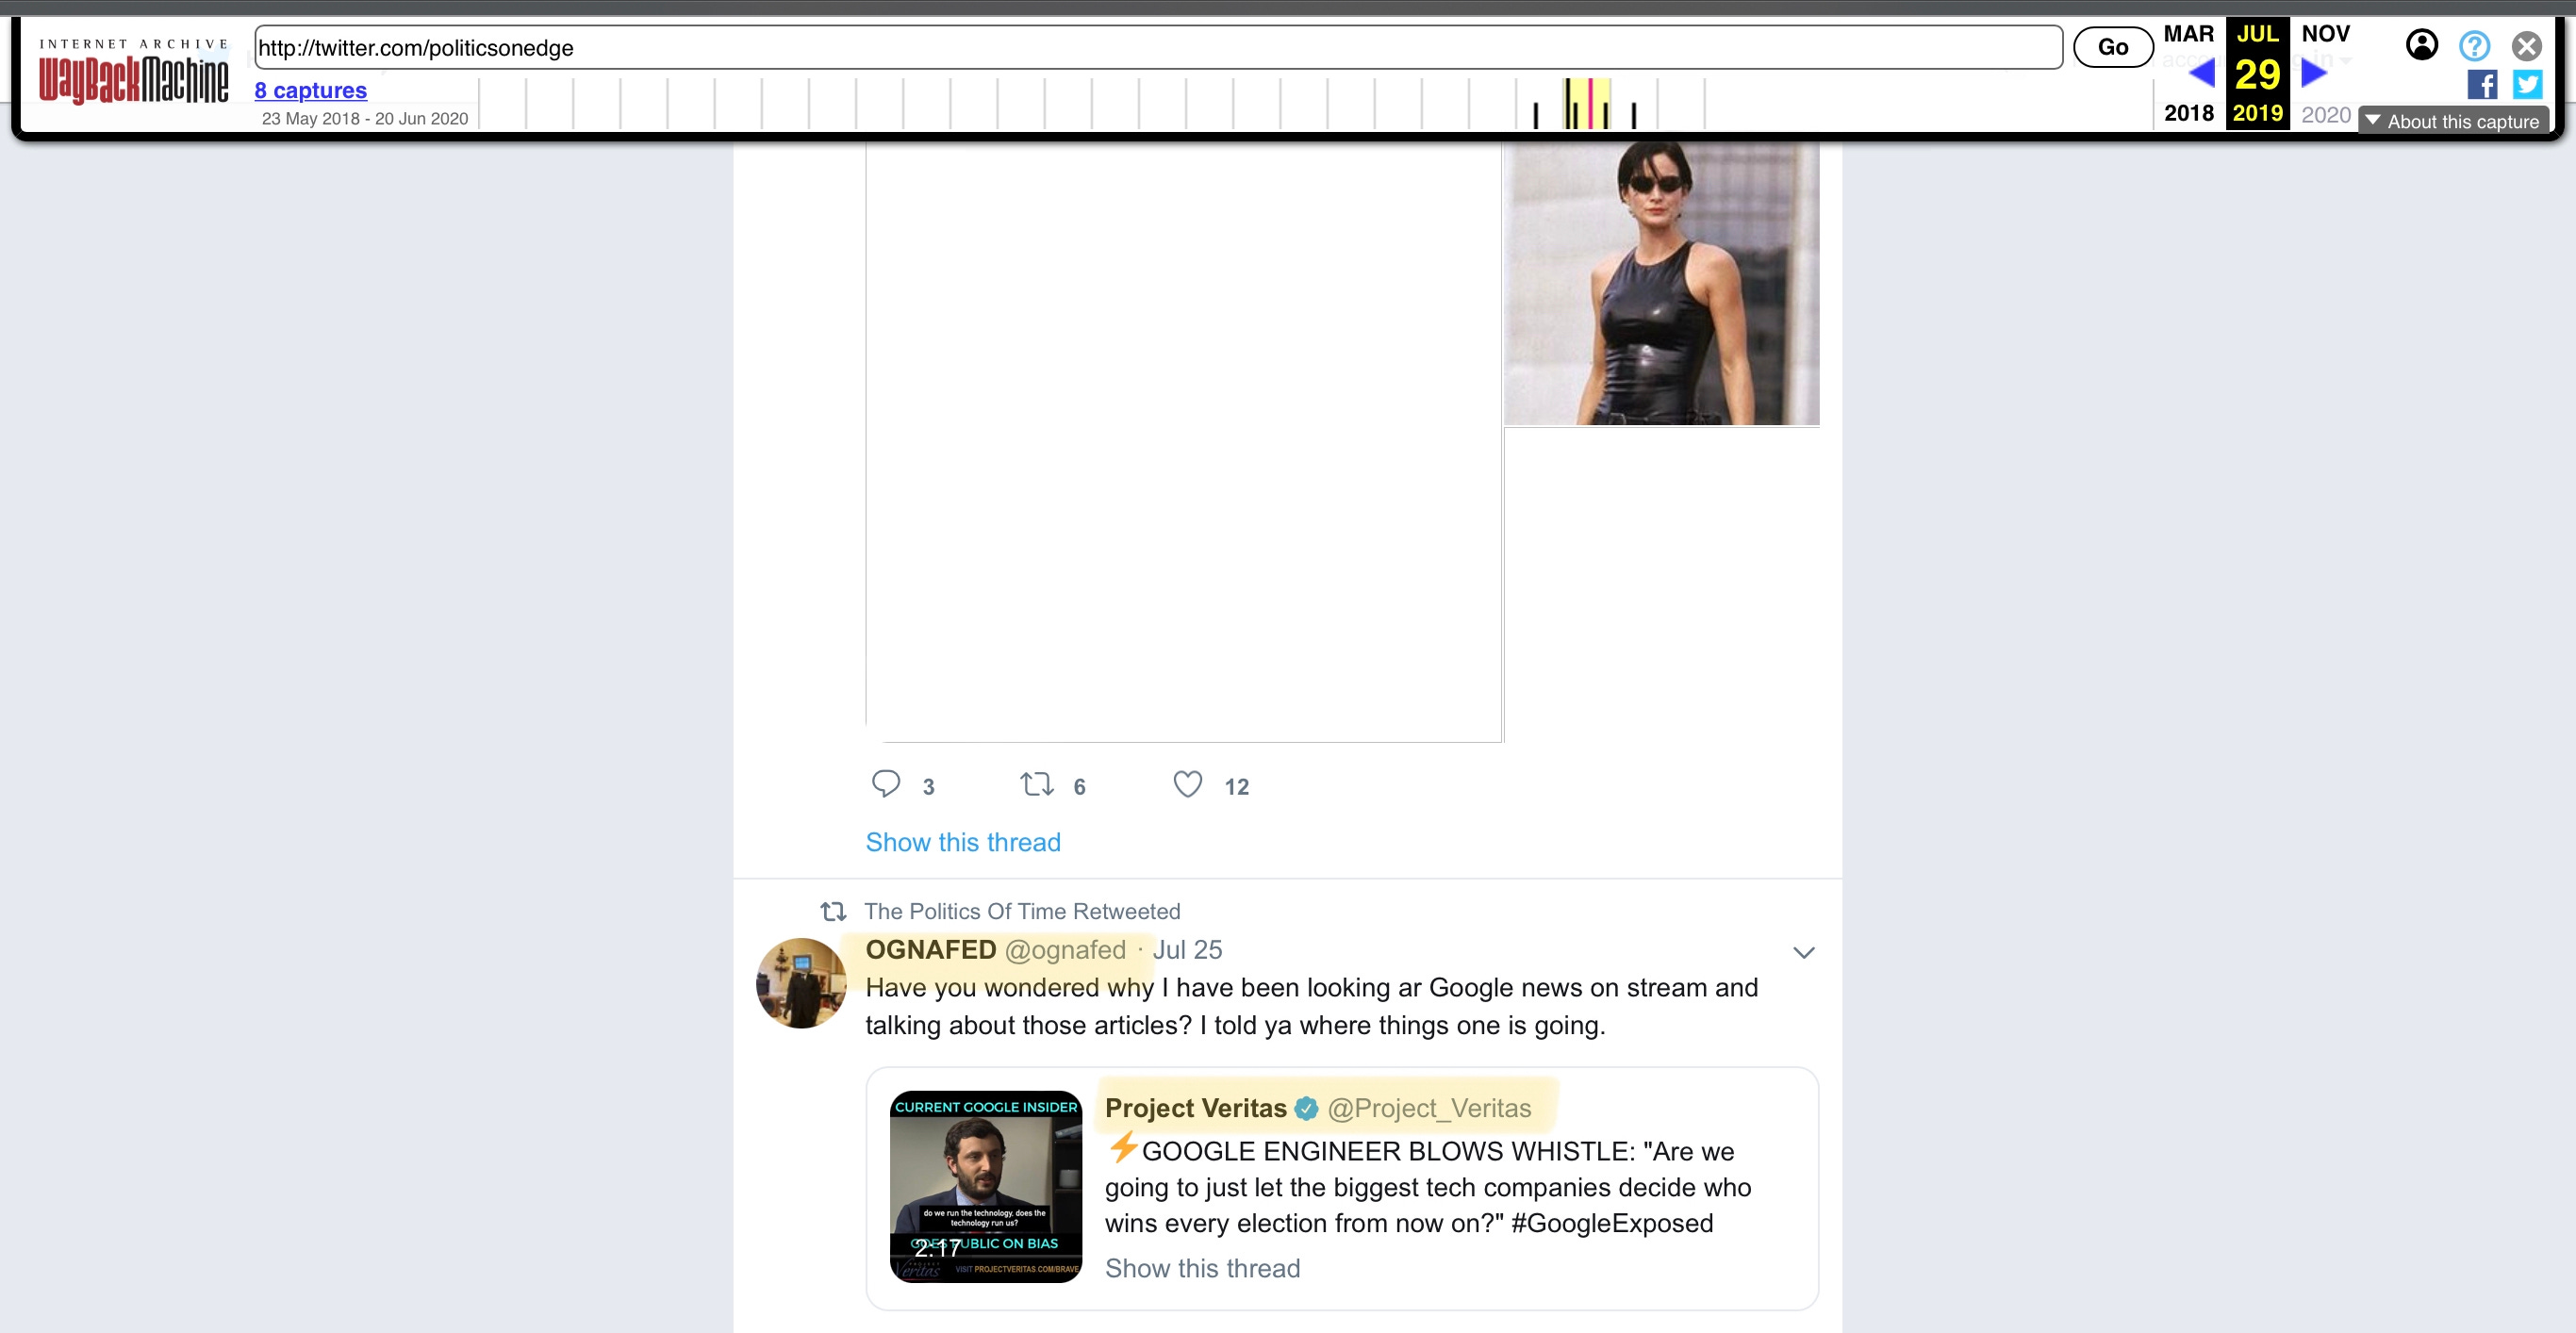Image resolution: width=2576 pixels, height=1333 pixels.
Task: Click the URL field with twitter.com/politicsonedge
Action: (1158, 47)
